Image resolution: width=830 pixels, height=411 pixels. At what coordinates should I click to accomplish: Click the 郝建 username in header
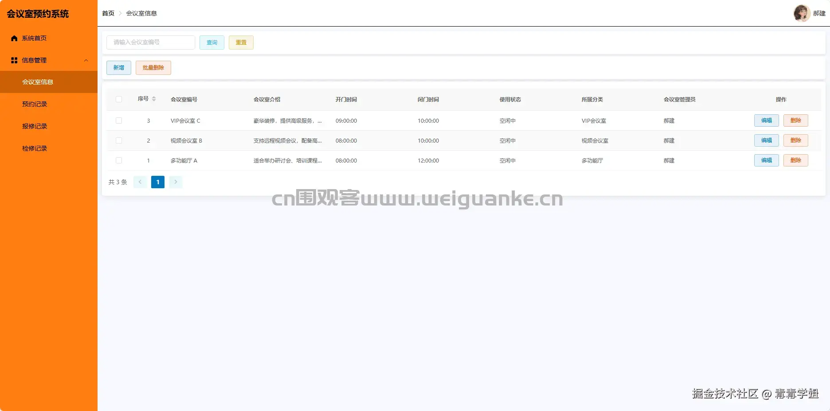click(x=819, y=13)
